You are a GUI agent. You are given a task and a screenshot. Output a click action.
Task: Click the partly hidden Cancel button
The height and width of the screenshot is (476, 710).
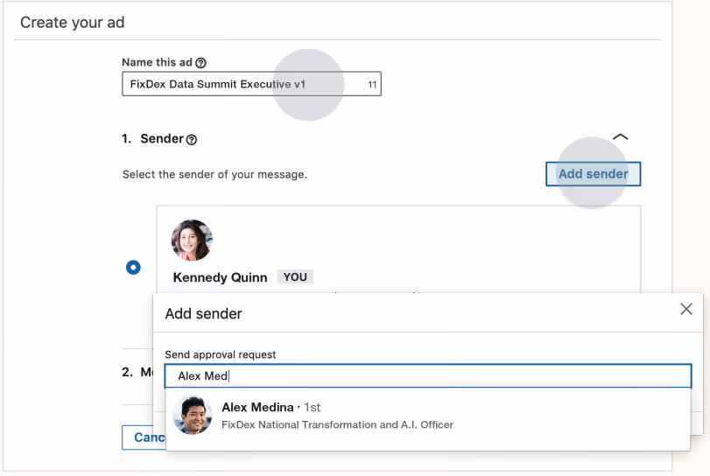[144, 437]
